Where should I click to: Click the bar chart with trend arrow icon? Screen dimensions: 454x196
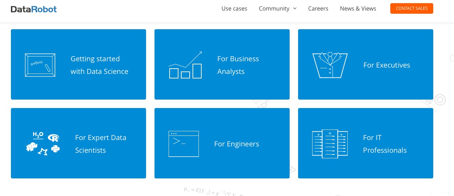click(185, 65)
